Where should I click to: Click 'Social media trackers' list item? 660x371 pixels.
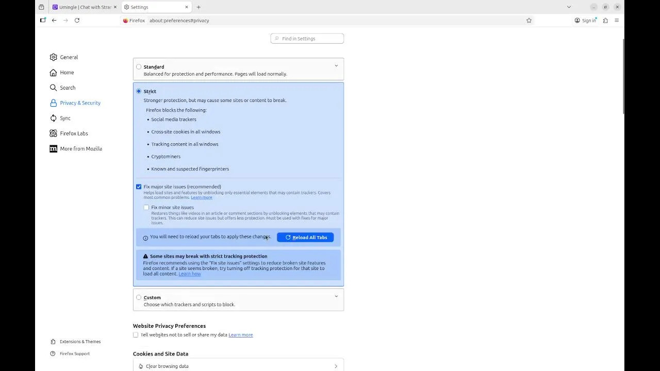tap(174, 120)
